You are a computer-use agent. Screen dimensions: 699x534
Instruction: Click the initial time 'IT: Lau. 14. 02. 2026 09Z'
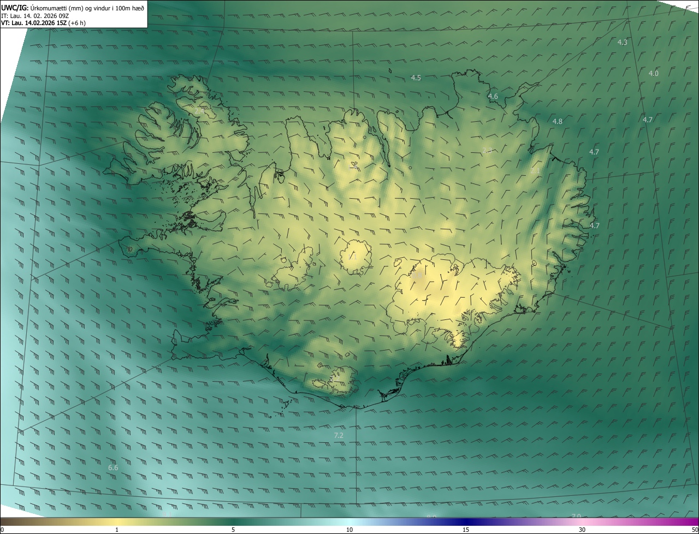[x=35, y=16]
